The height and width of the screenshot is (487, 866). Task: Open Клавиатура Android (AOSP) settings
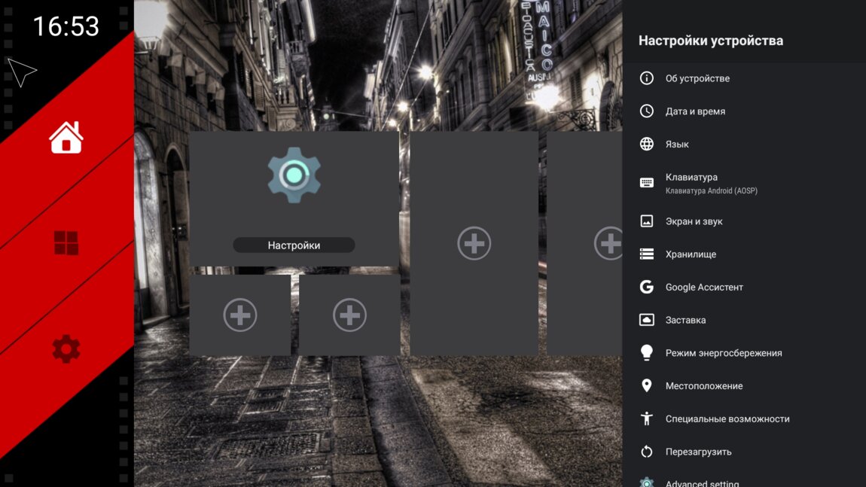(x=711, y=183)
